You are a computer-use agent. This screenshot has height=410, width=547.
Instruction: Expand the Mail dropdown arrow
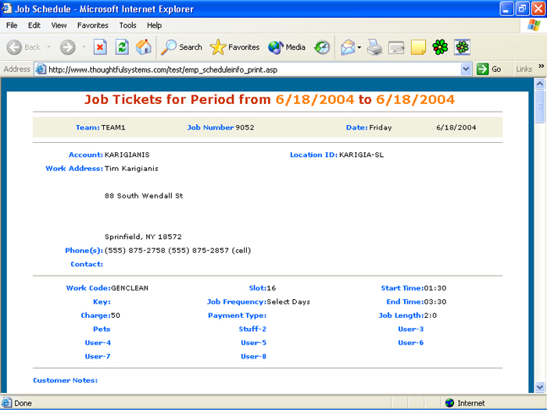coord(359,48)
